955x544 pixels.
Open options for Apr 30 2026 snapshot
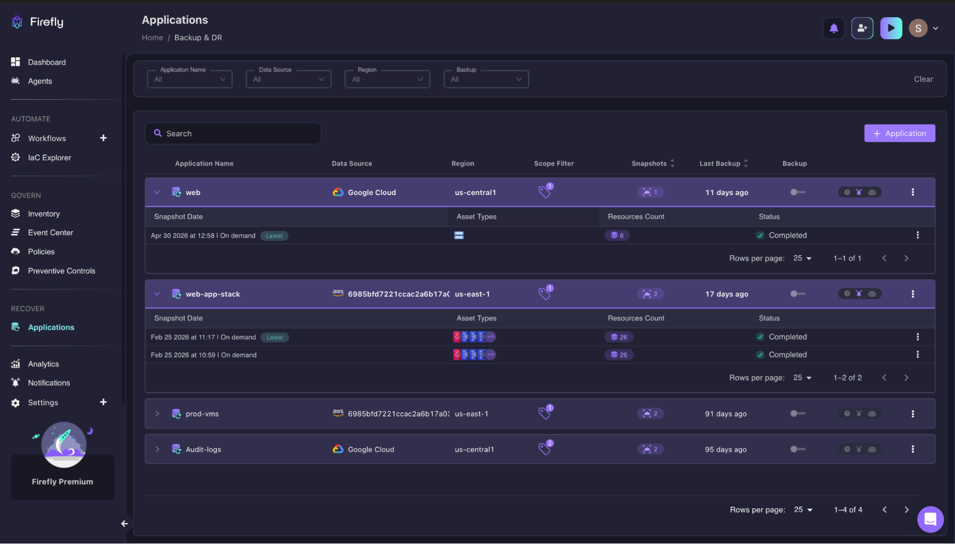coord(917,235)
